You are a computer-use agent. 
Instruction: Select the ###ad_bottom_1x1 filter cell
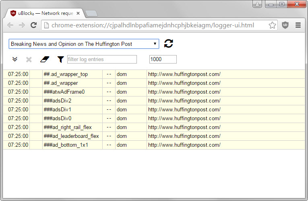click(x=72, y=145)
